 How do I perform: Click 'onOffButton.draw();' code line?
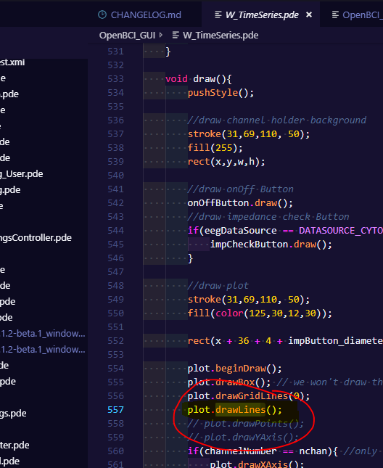[x=240, y=203]
